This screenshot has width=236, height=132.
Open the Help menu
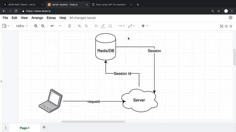[x=63, y=18]
